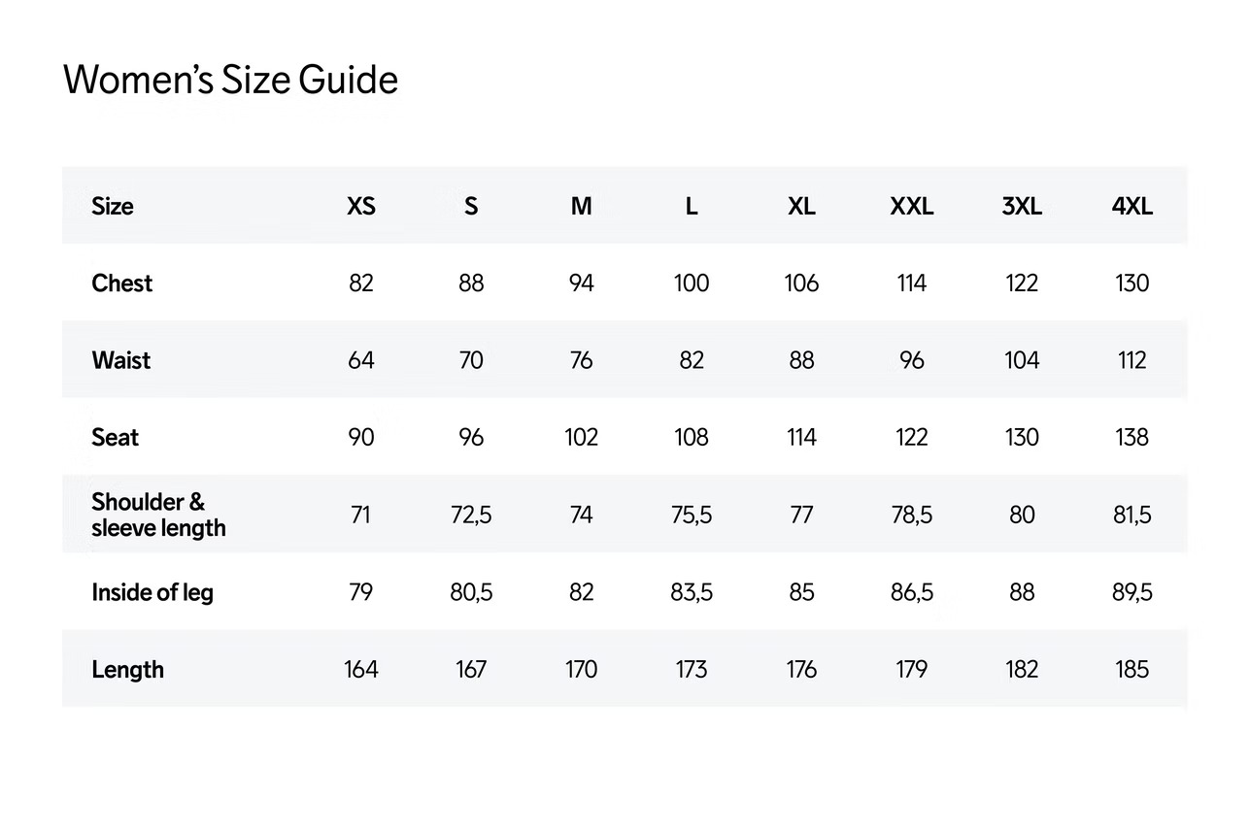Screen dimensions: 1250x833
Task: Click waist value 104 for 3XL
Action: (1022, 360)
